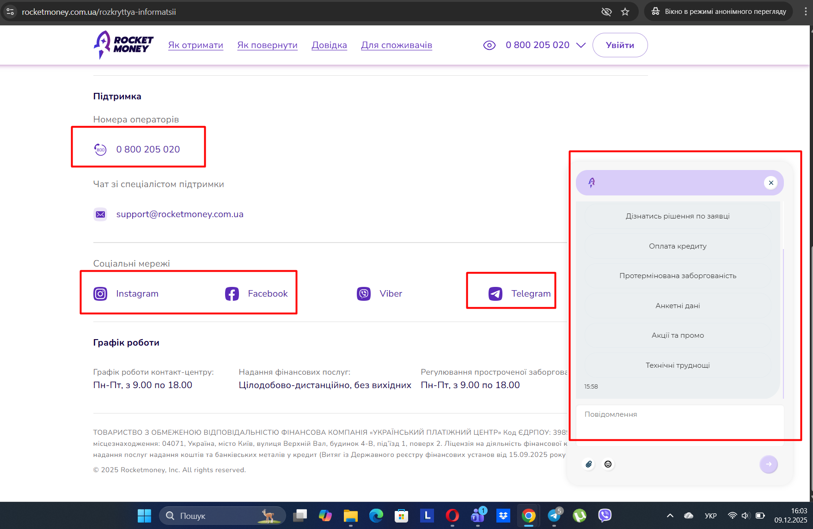Open the Telegram social link text

coord(531,294)
